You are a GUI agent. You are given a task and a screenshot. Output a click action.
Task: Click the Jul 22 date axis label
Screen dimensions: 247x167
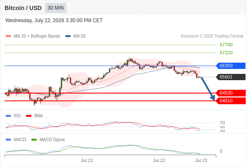pos(159,160)
